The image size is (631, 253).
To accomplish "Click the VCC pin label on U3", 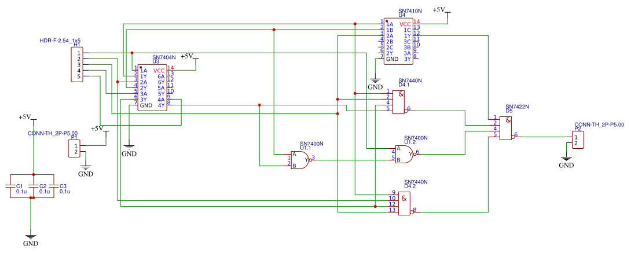I will [159, 71].
